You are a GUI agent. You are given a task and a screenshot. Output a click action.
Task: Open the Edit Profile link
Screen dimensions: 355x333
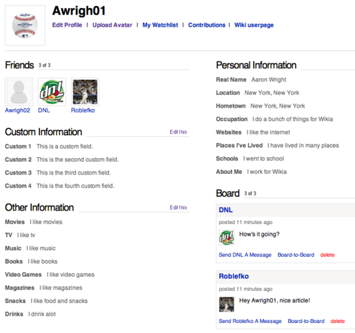67,25
